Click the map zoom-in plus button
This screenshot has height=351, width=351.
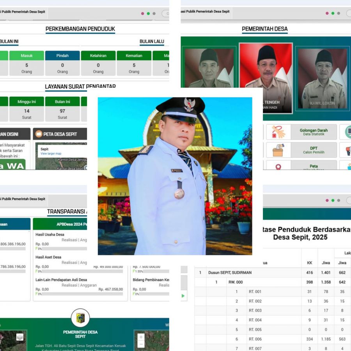[x=141, y=337]
